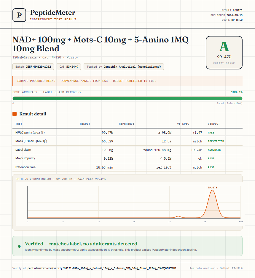Image resolution: width=255 pixels, height=278 pixels.
Task: Click the peptidemeter.com verify URL link
Action: [x=102, y=268]
